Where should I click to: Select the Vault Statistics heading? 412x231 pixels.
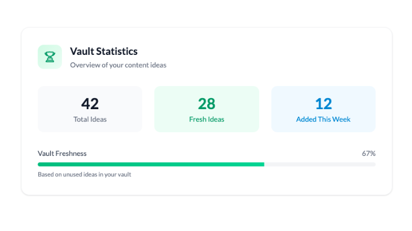point(104,51)
